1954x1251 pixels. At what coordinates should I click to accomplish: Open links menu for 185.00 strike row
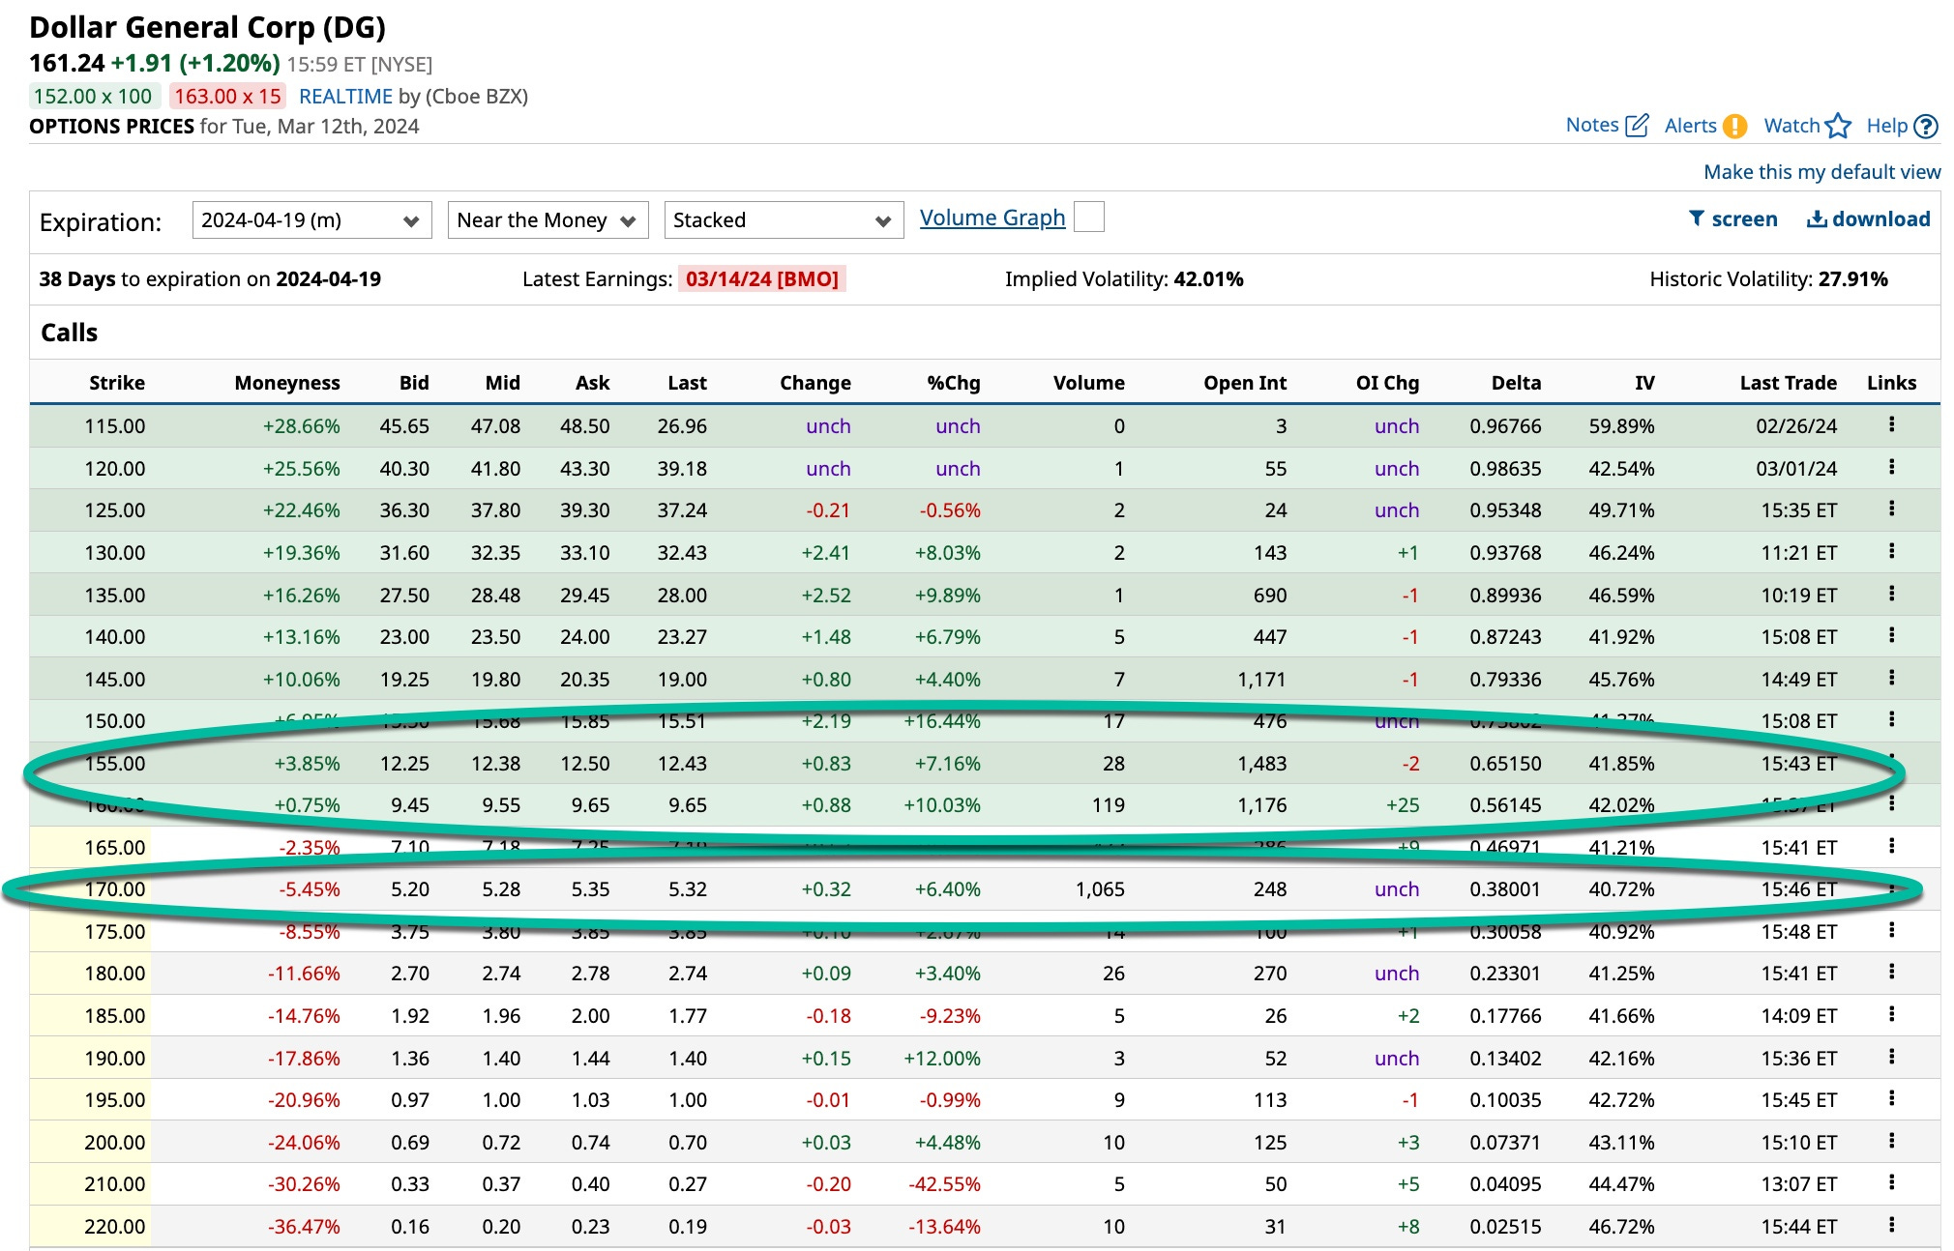[x=1891, y=1014]
